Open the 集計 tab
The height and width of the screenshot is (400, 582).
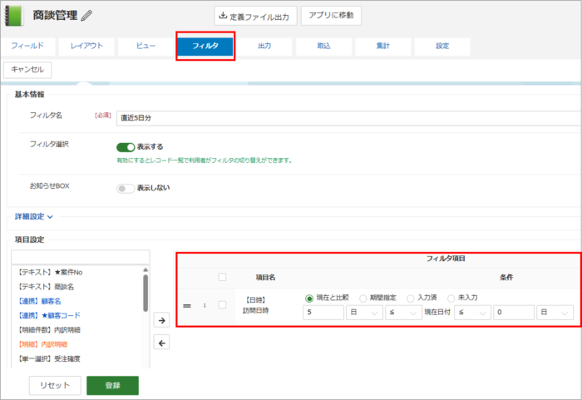click(x=382, y=46)
